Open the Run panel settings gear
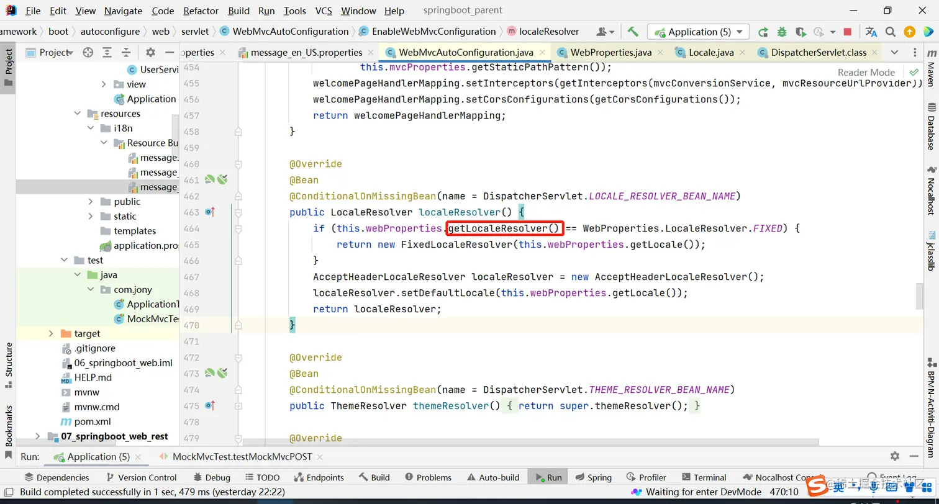This screenshot has width=939, height=504. (x=895, y=456)
